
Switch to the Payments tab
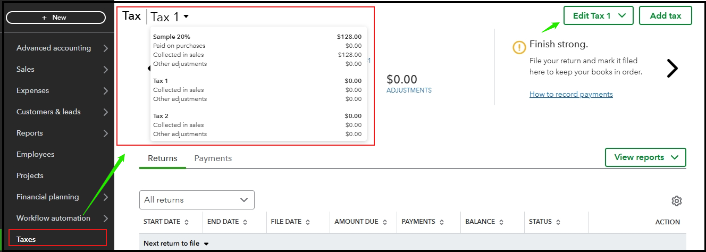213,158
